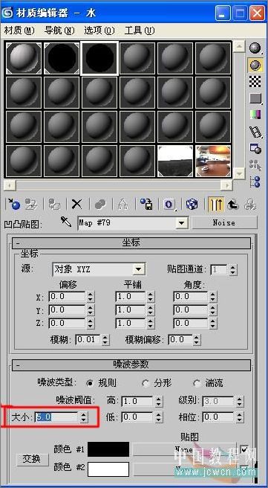
Task: Click Assign Material to Selection icon
Action: coord(54,205)
